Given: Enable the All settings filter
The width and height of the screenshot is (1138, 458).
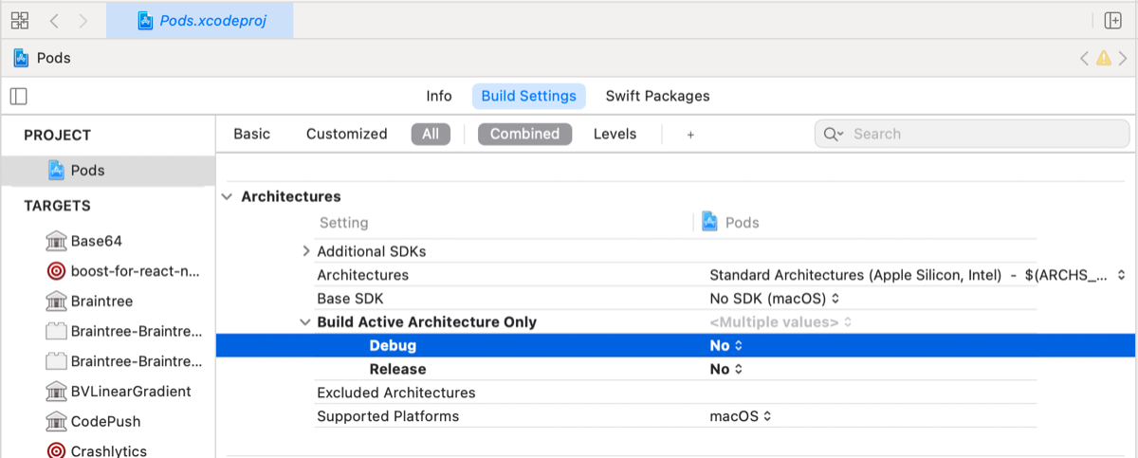Looking at the screenshot, I should [431, 134].
